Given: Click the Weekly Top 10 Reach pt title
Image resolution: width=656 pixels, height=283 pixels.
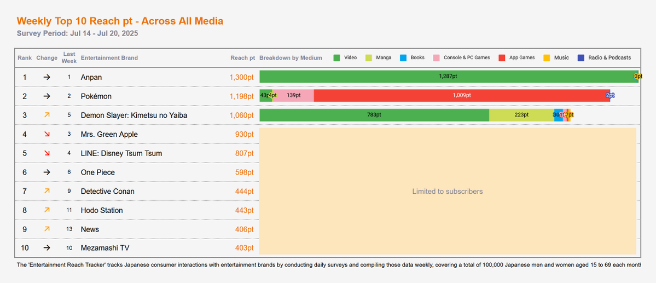Looking at the screenshot, I should click(x=120, y=21).
